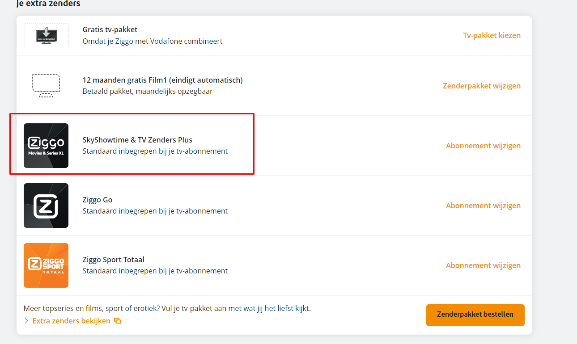Open the Ziggo Go logo thumbnail
Viewport: 577px width, 344px height.
(46, 206)
